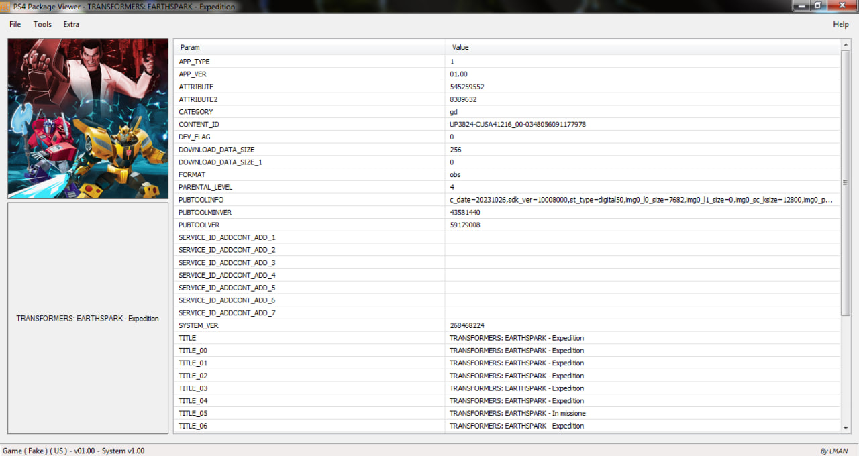Click value 59179008
The image size is (859, 456).
click(x=465, y=225)
